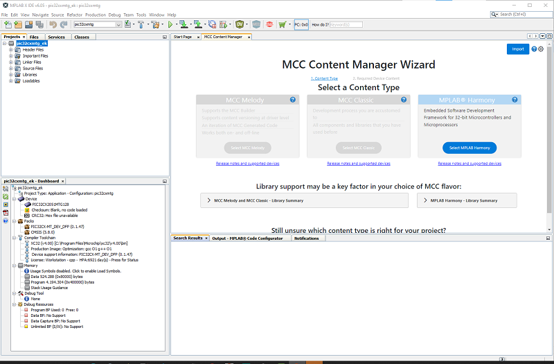Collapse the Device node in Dashboard
The image size is (554, 364).
[x=15, y=199]
